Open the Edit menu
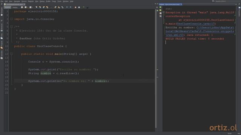This screenshot has width=241, height=135. click(x=6, y=1)
